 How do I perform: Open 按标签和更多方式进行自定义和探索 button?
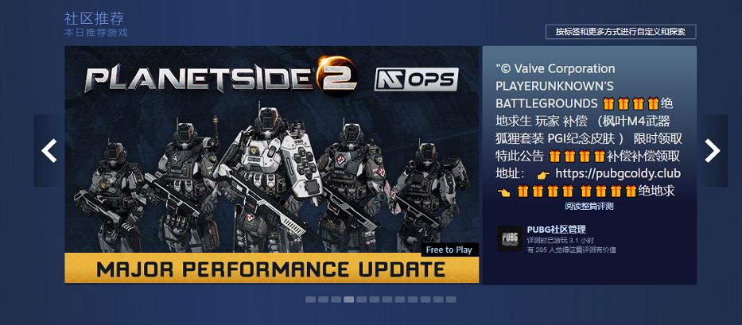pos(620,32)
